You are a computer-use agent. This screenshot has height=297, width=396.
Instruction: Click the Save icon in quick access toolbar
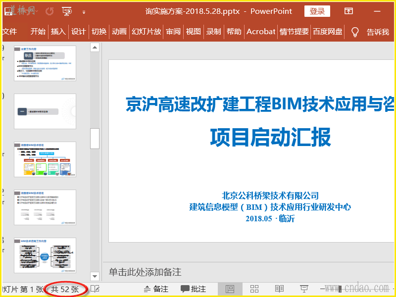9,11
